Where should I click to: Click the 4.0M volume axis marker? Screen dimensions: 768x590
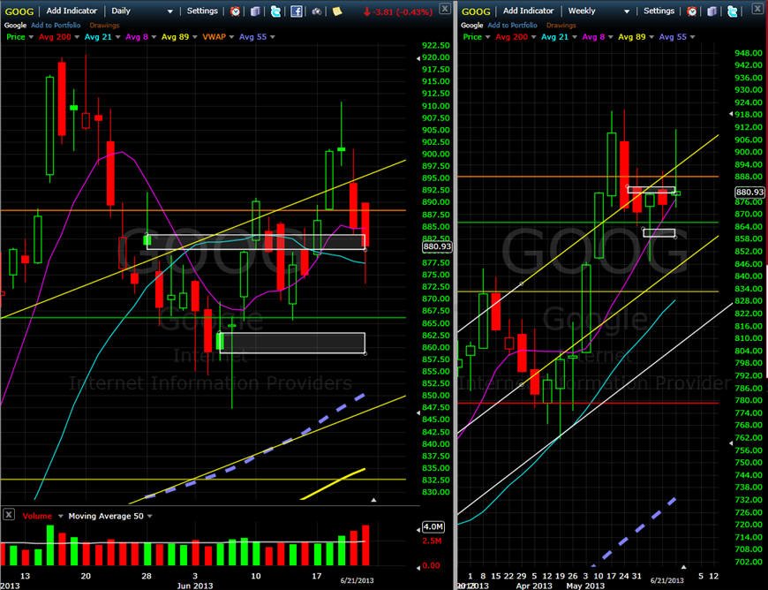[x=433, y=526]
